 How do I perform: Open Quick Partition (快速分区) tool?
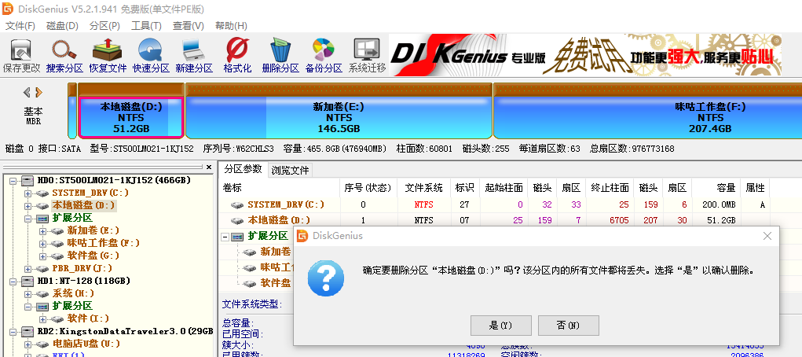tap(151, 56)
